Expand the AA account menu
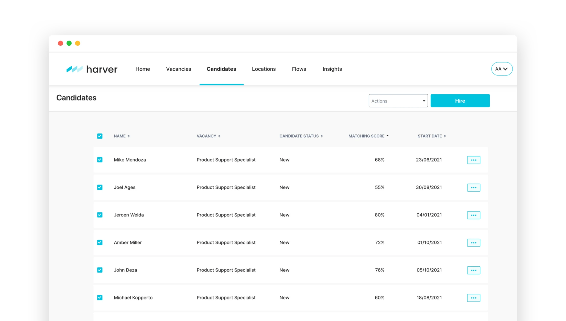Image resolution: width=566 pixels, height=321 pixels. (x=502, y=69)
